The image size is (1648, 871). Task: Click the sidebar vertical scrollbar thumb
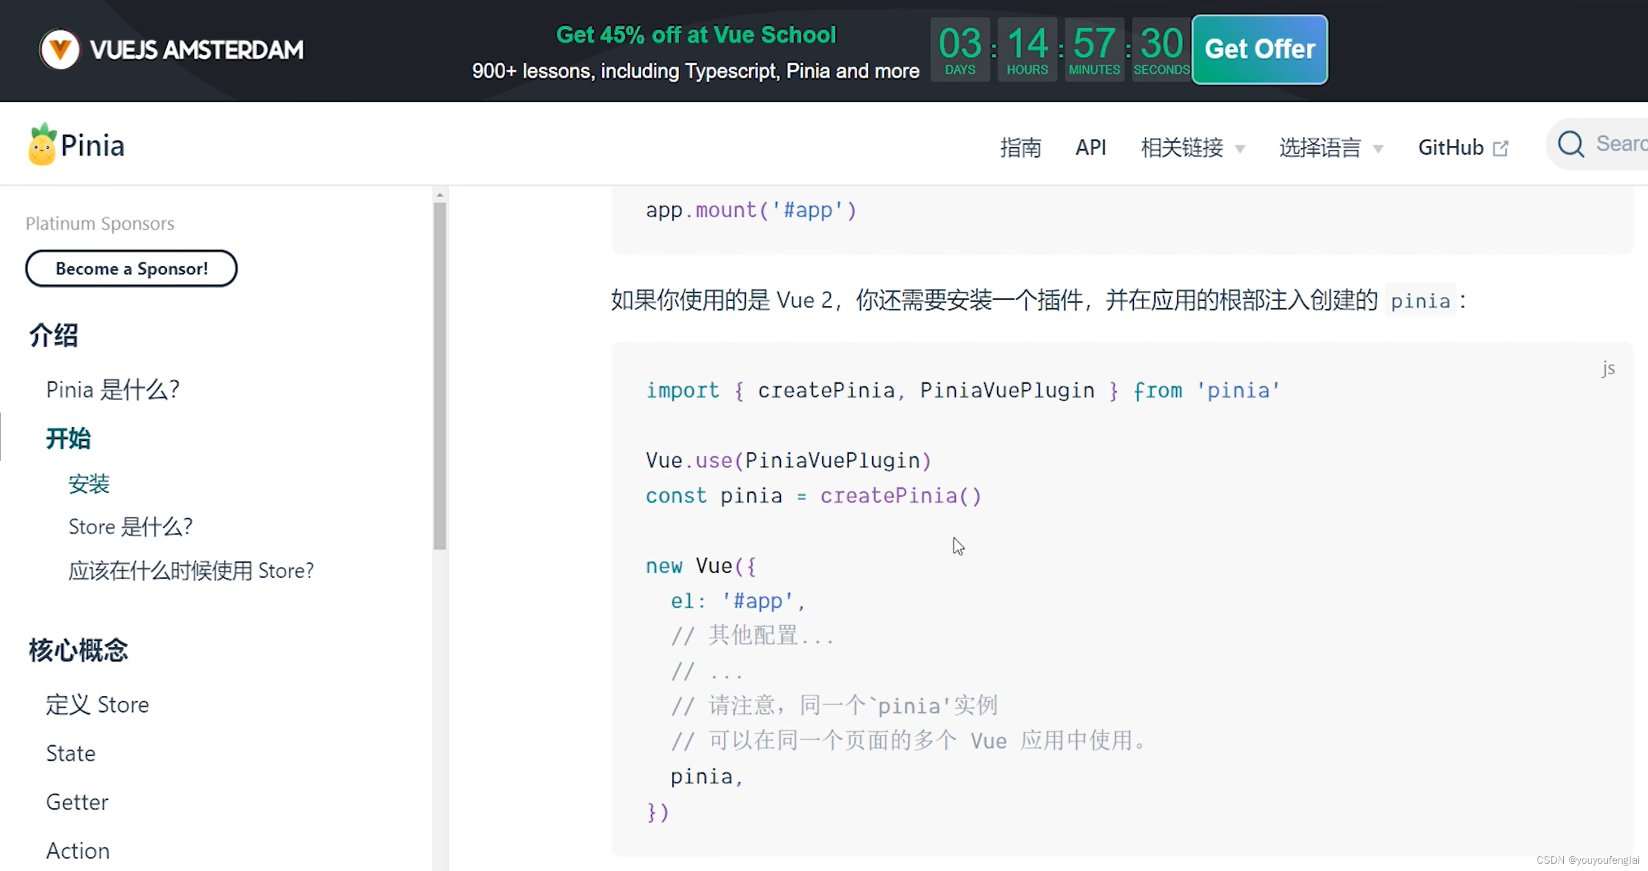coord(440,376)
